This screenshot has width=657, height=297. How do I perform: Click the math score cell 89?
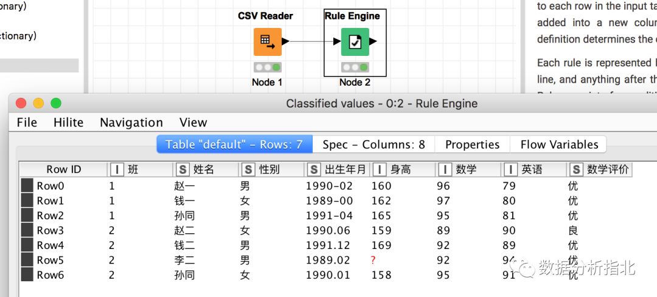tap(443, 230)
